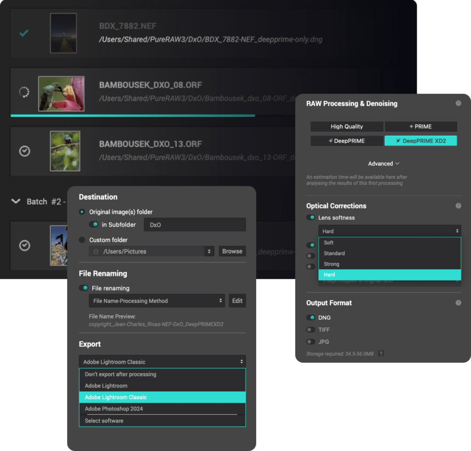The height and width of the screenshot is (451, 471).
Task: Click help icon beside RAW Processing & Denoising
Action: pyautogui.click(x=458, y=104)
